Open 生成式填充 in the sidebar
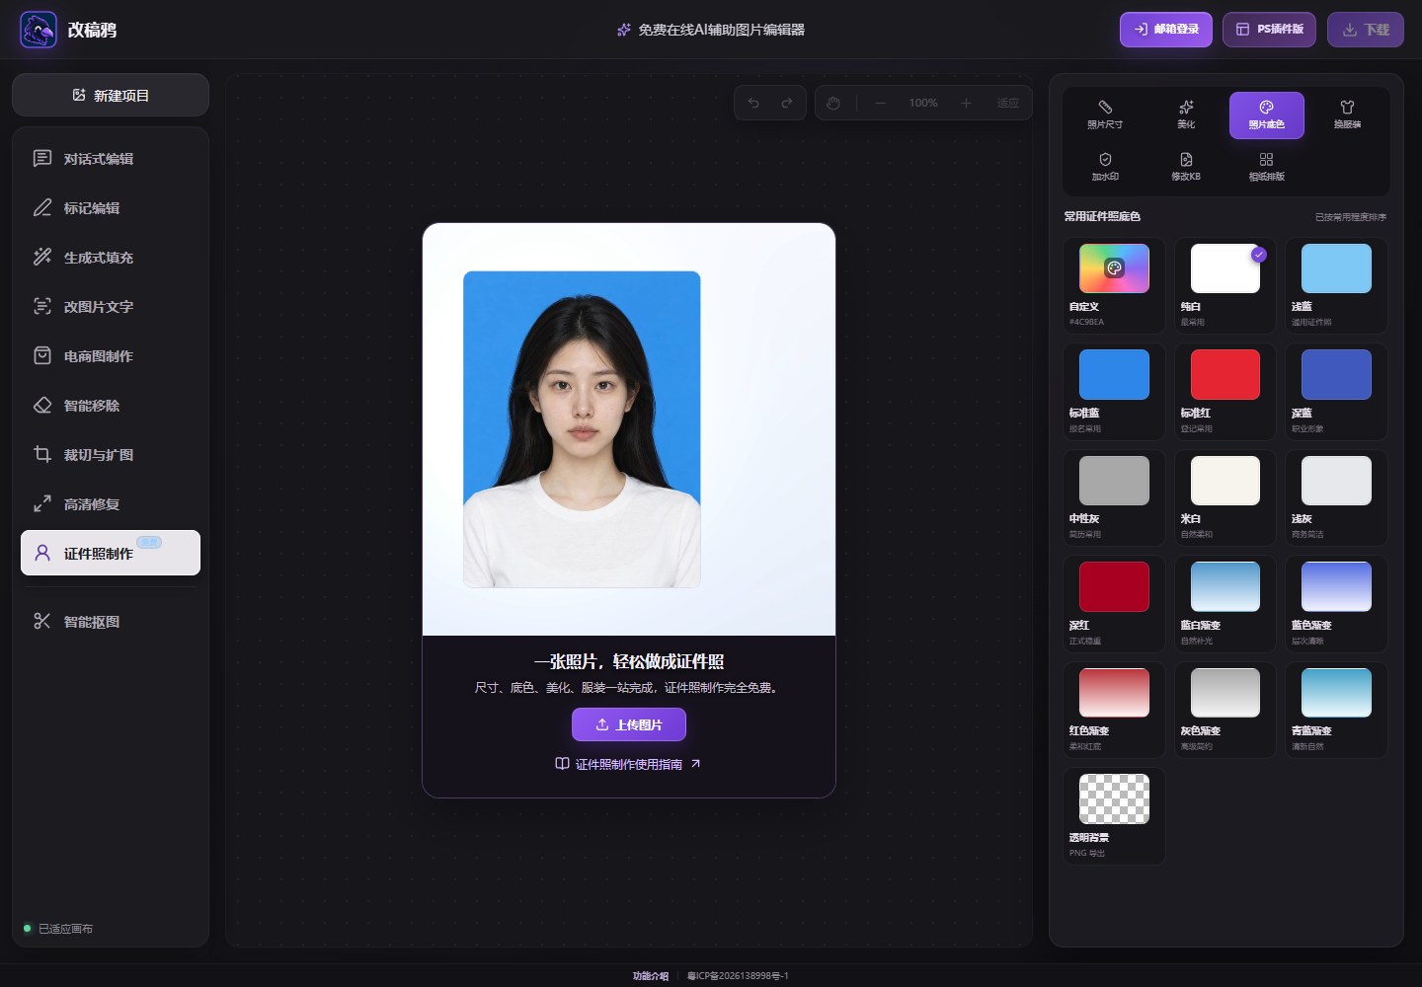Image resolution: width=1422 pixels, height=987 pixels. (x=111, y=258)
